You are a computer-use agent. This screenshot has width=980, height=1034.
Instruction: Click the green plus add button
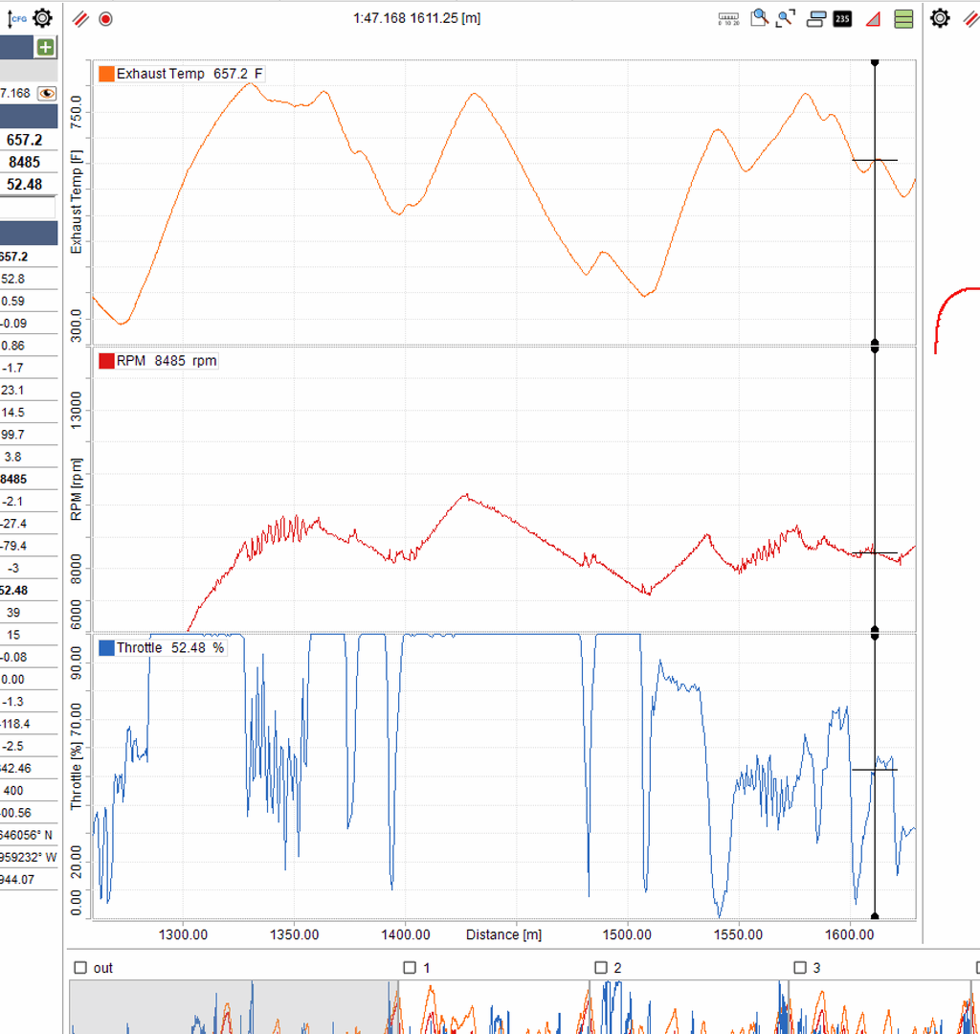pyautogui.click(x=45, y=48)
